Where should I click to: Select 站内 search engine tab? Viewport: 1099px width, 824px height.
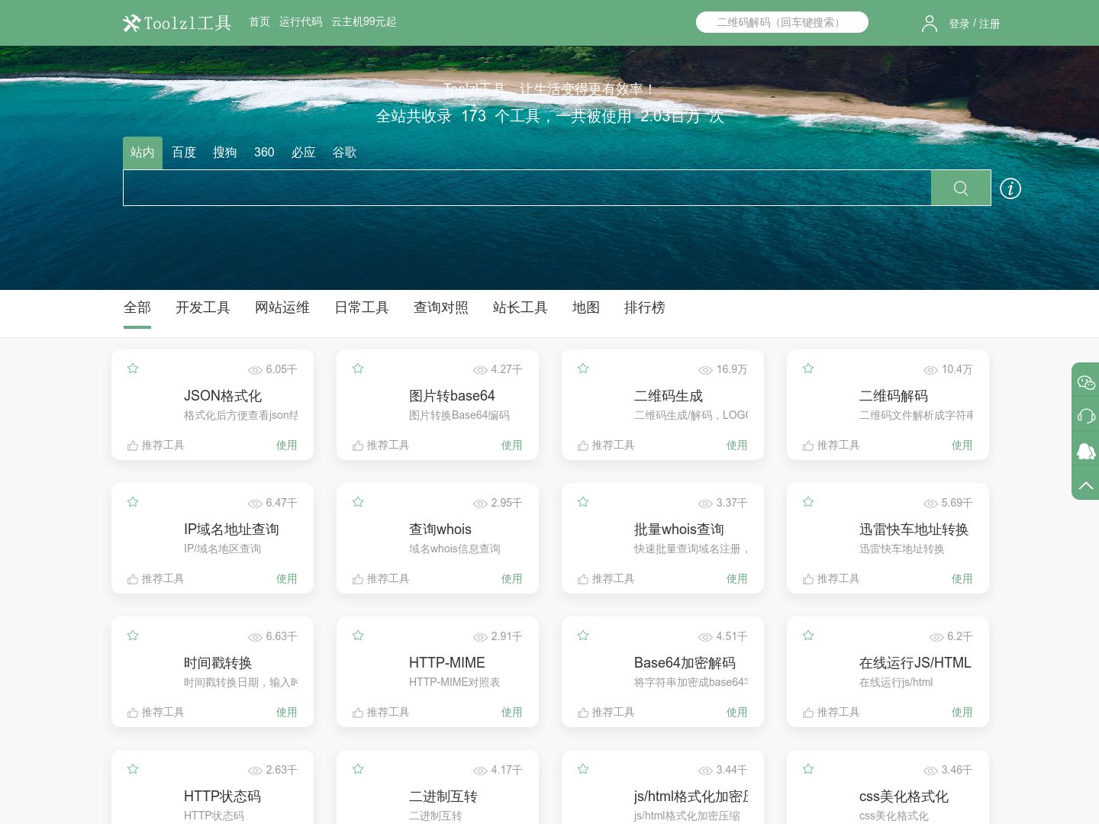143,153
